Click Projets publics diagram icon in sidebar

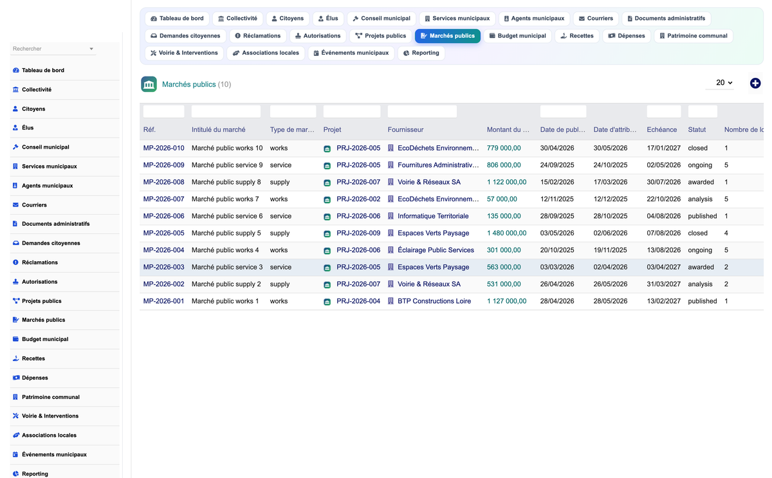click(x=16, y=300)
